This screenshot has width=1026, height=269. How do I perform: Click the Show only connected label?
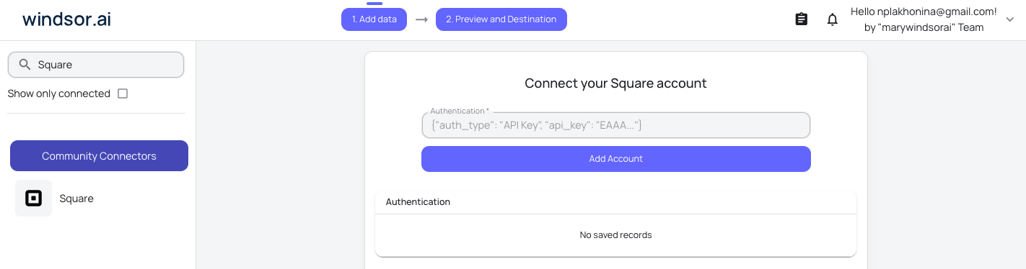tap(59, 94)
